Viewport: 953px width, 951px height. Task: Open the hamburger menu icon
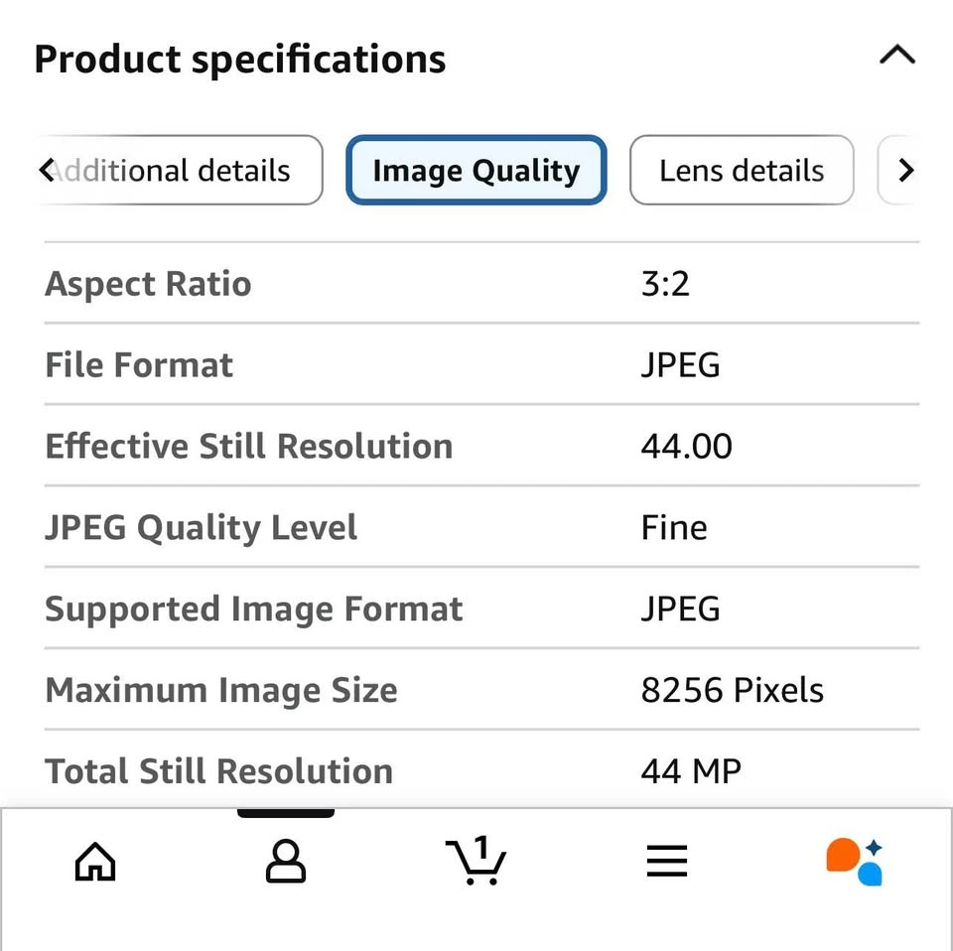coord(667,861)
